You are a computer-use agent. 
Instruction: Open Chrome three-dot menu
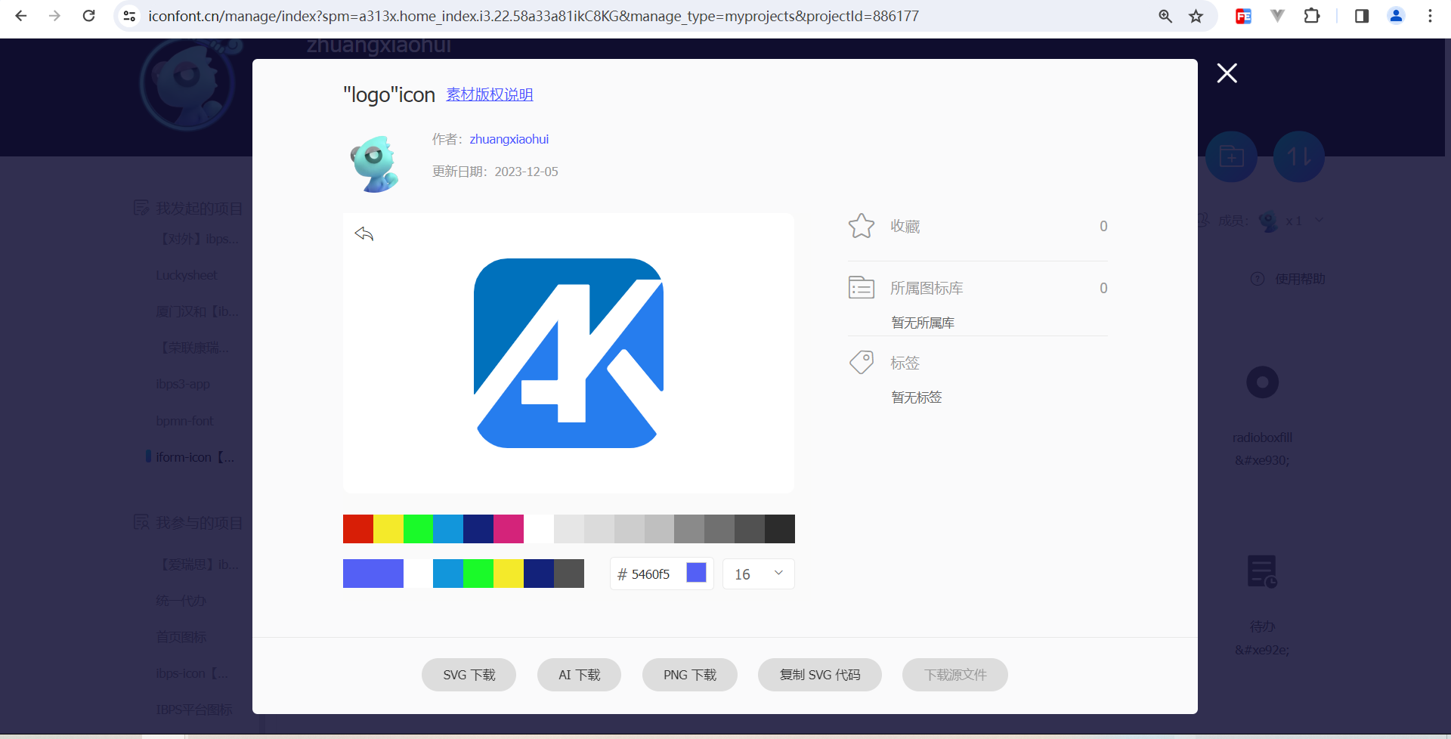[1430, 16]
